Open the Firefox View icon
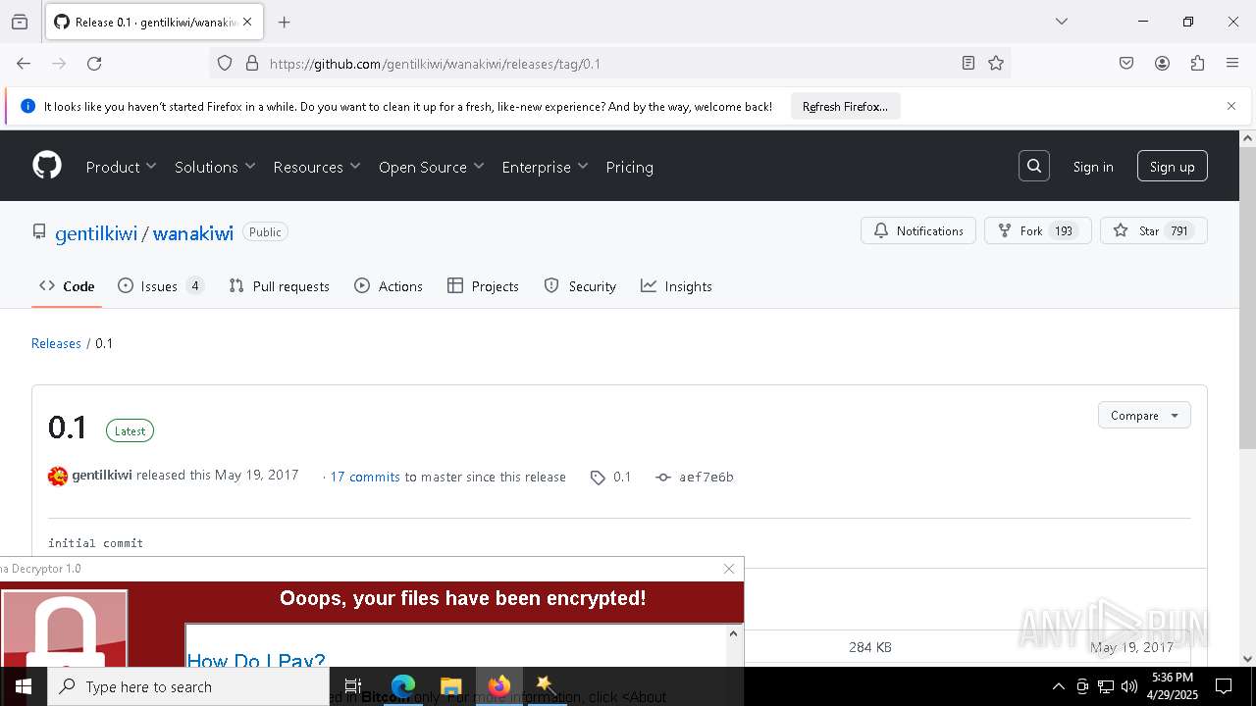This screenshot has height=706, width=1256. click(20, 22)
